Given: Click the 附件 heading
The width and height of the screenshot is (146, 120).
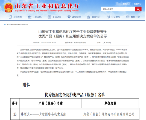Looking at the screenshot, I should [26, 85].
